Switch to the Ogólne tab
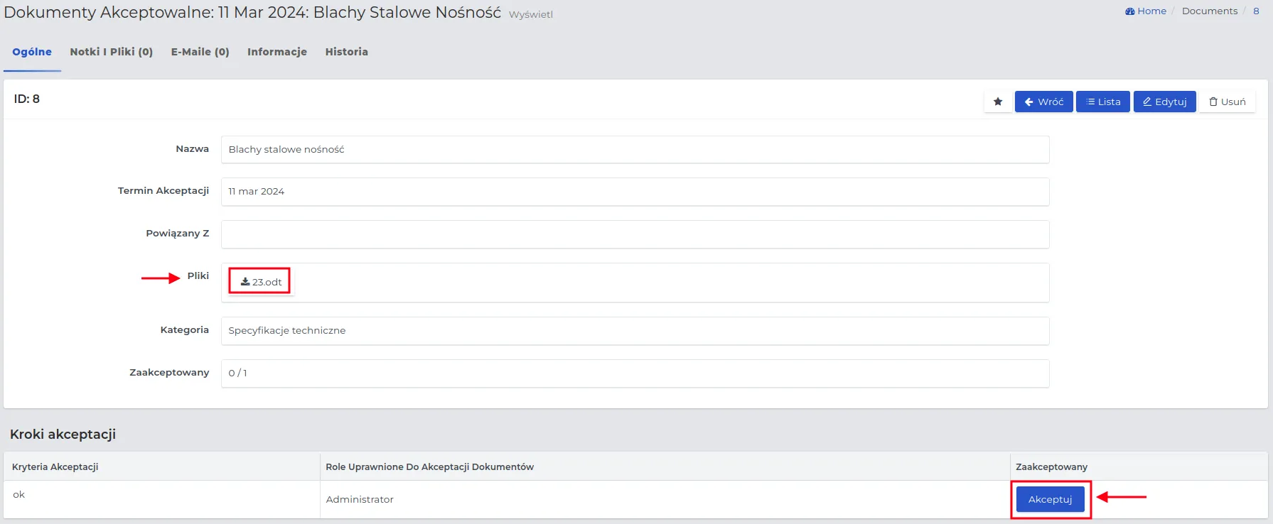The image size is (1273, 524). pyautogui.click(x=32, y=52)
